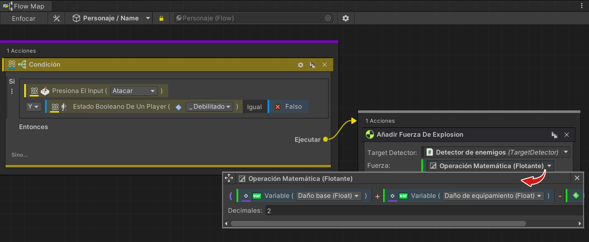Expand the _Debilitado state dropdown
This screenshot has height=242, width=589.
(x=209, y=107)
